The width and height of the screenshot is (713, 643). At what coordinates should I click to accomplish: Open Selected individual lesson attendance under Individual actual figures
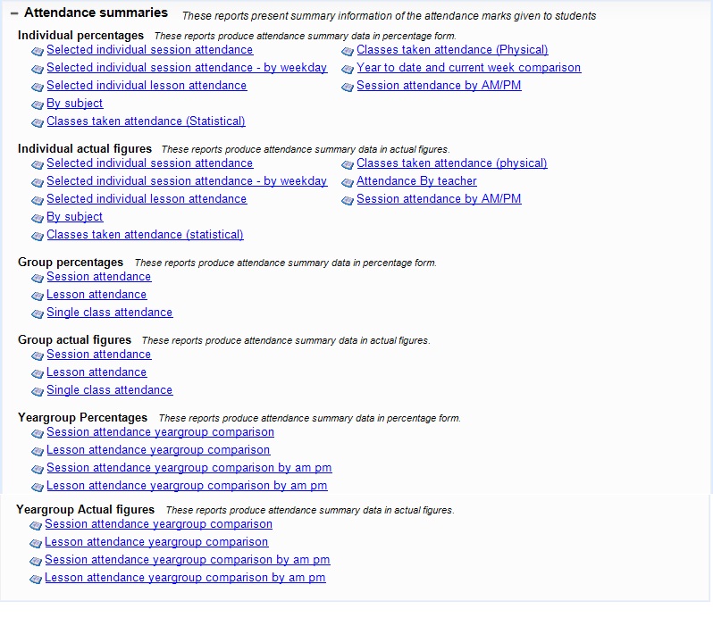(147, 198)
